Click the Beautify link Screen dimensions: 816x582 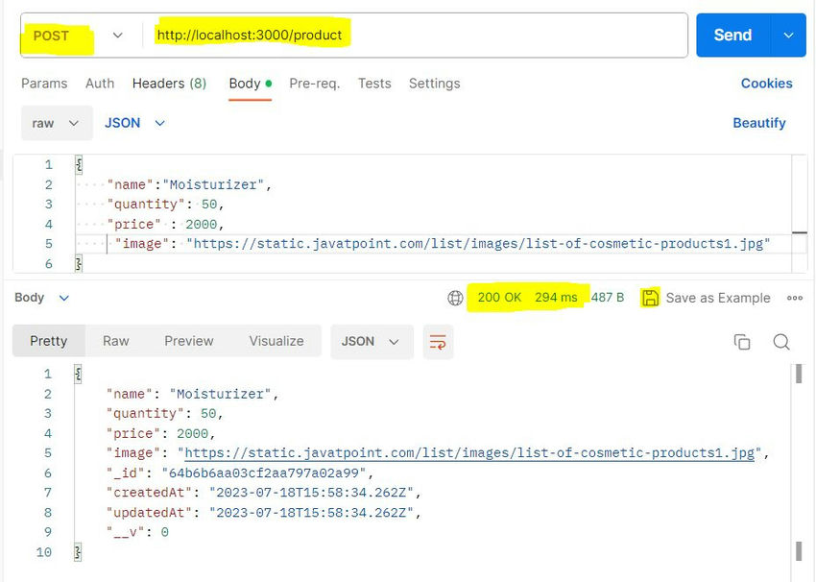(x=758, y=123)
